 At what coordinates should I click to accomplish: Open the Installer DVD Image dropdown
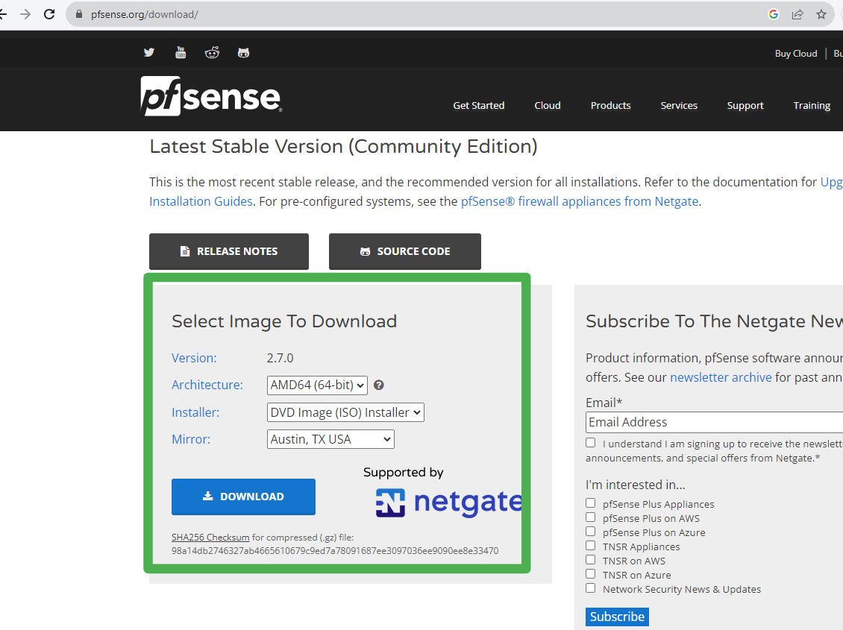pyautogui.click(x=345, y=412)
